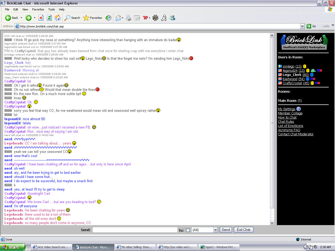Open the Address bar dropdown list
The width and height of the screenshot is (335, 251).
click(302, 26)
